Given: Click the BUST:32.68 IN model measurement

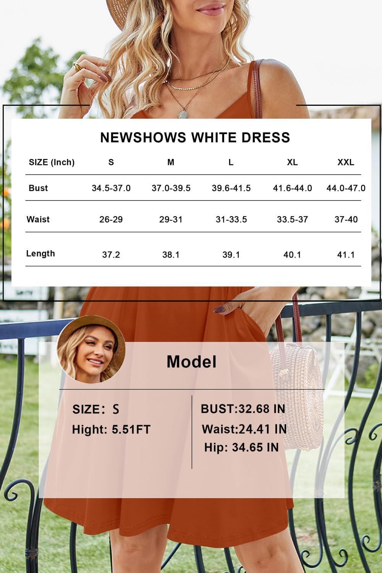Looking at the screenshot, I should (x=243, y=409).
